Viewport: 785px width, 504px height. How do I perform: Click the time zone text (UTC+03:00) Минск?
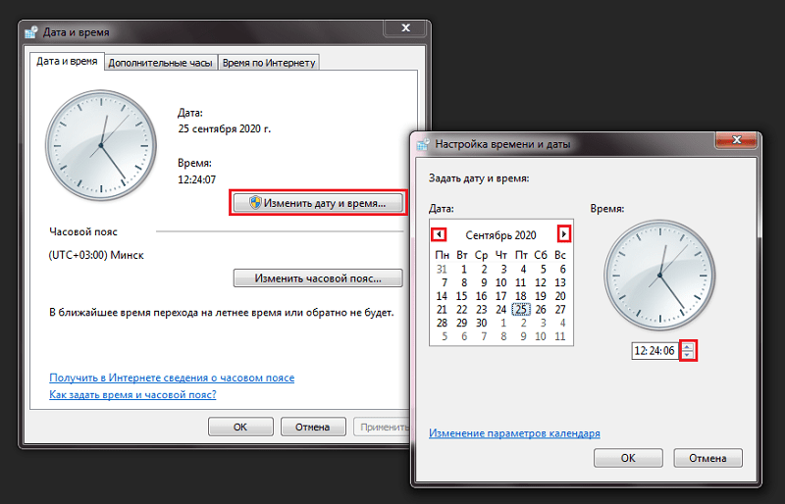pos(96,255)
